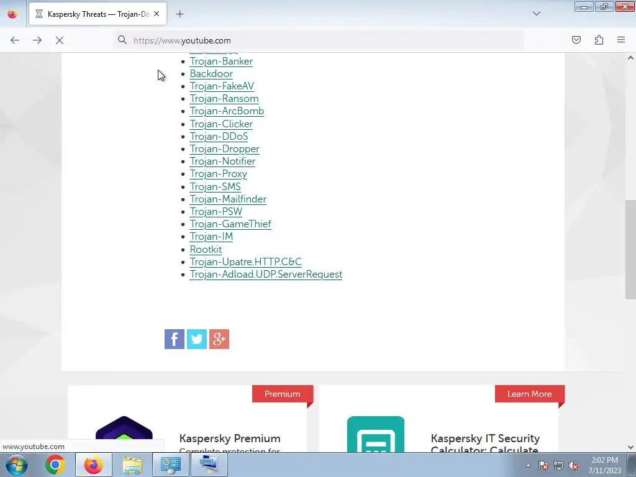The width and height of the screenshot is (636, 477).
Task: Open the Extensions menu
Action: pos(599,40)
